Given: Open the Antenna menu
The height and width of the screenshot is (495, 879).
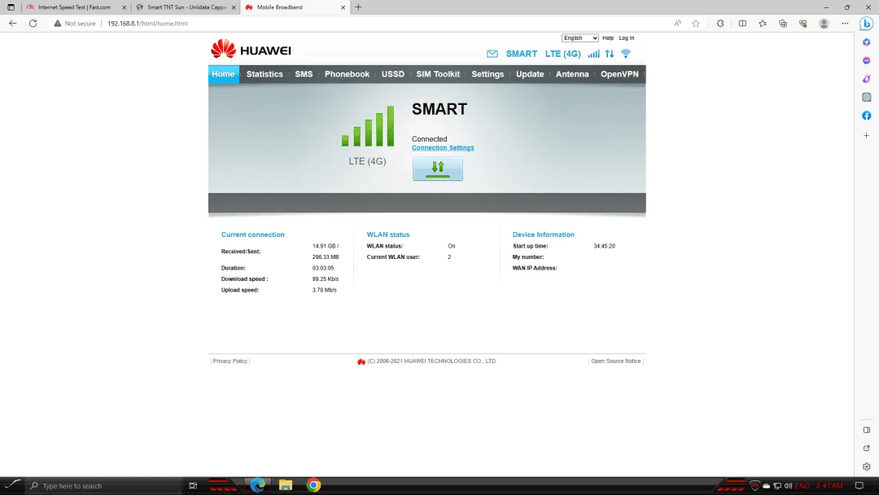Looking at the screenshot, I should 572,74.
